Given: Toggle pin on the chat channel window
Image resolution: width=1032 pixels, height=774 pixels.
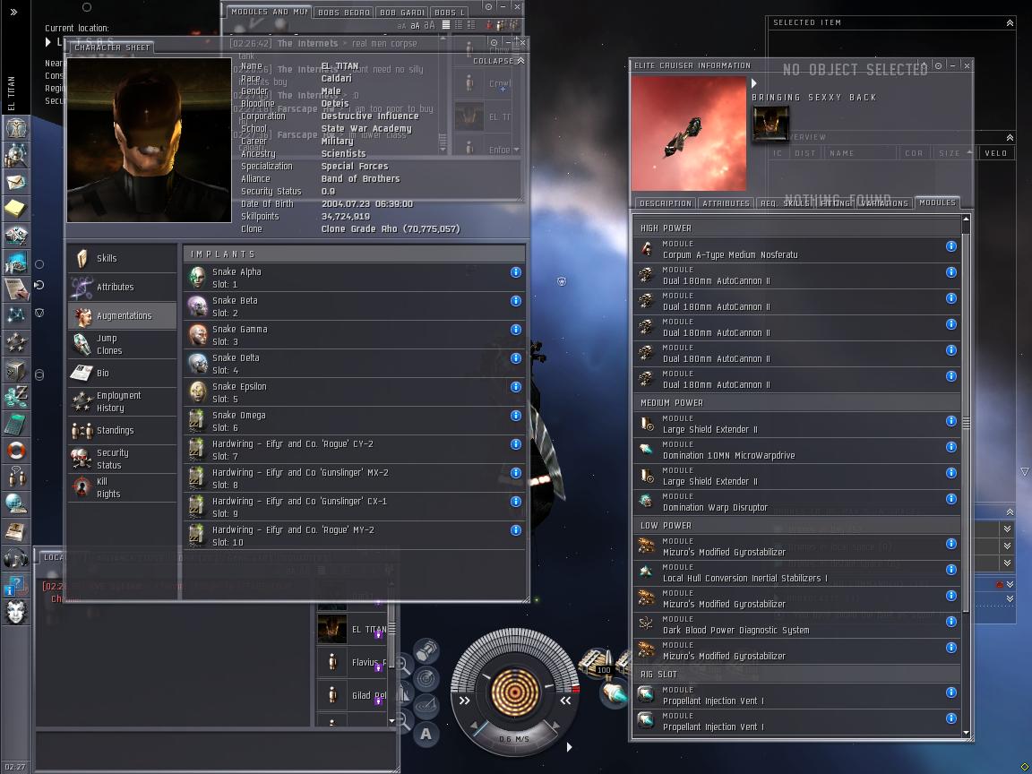Looking at the screenshot, I should click(x=488, y=6).
